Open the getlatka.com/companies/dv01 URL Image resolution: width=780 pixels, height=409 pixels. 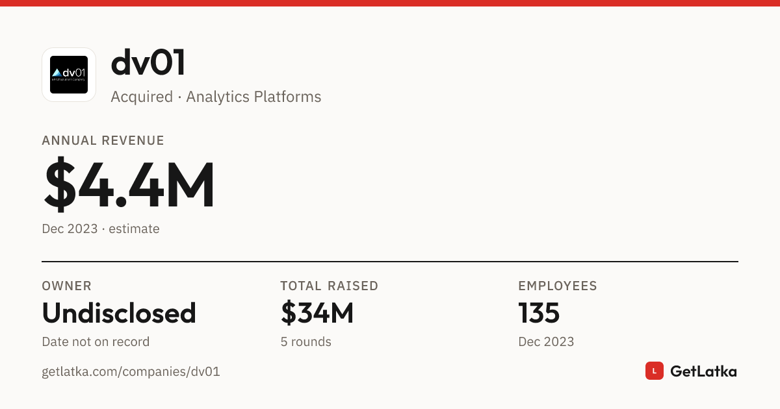click(131, 372)
